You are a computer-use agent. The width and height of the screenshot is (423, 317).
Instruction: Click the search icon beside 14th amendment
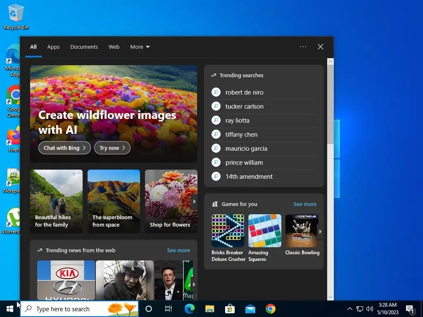tap(216, 176)
